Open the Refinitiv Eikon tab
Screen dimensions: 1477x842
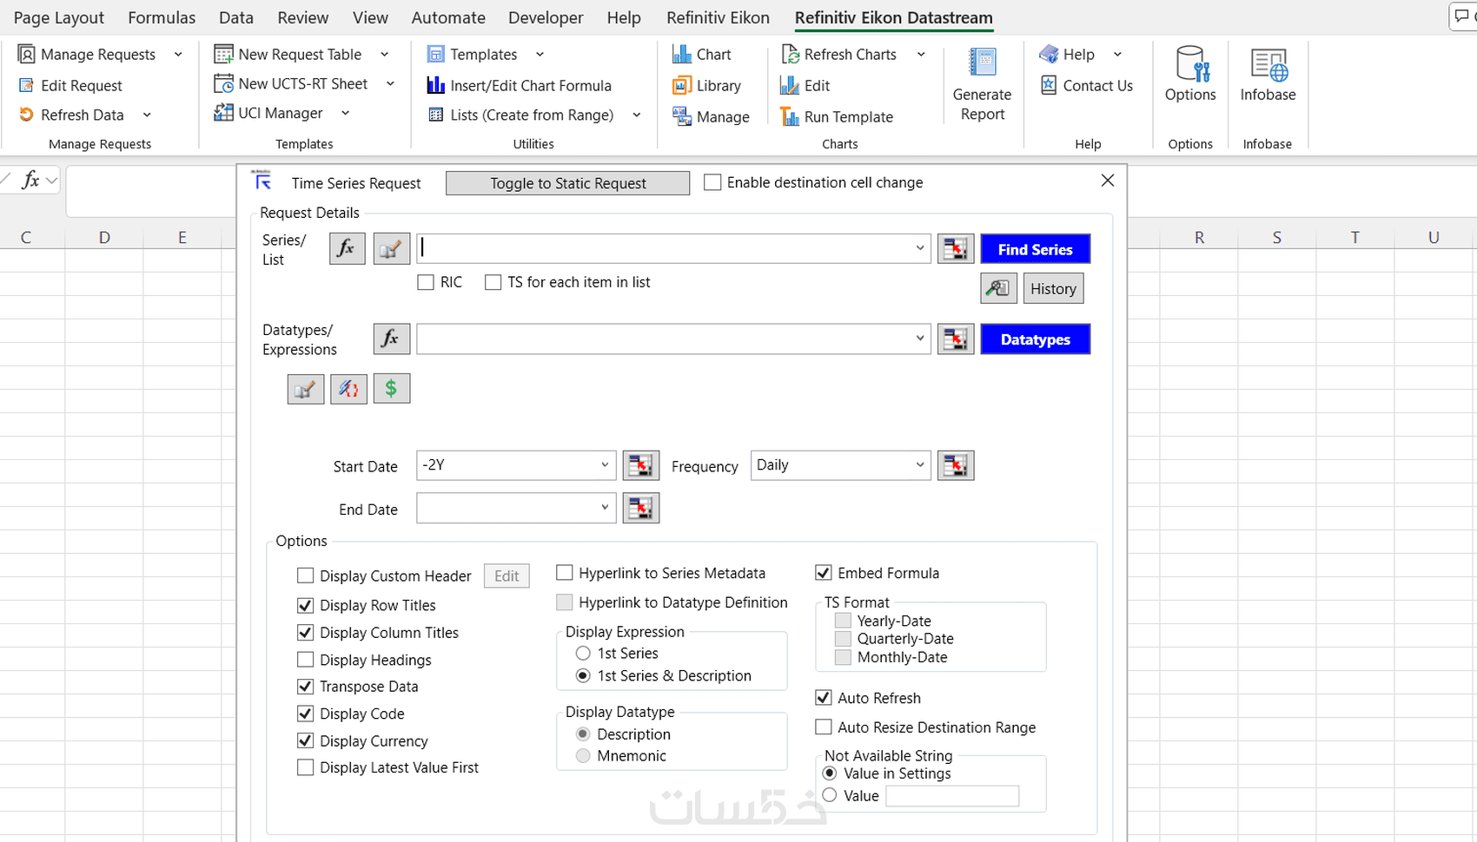(x=719, y=17)
